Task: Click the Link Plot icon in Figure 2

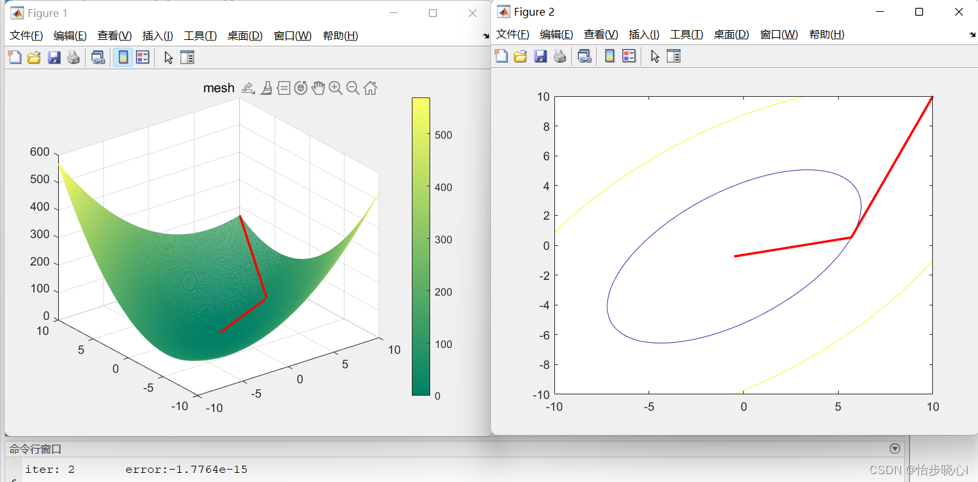Action: click(x=584, y=56)
